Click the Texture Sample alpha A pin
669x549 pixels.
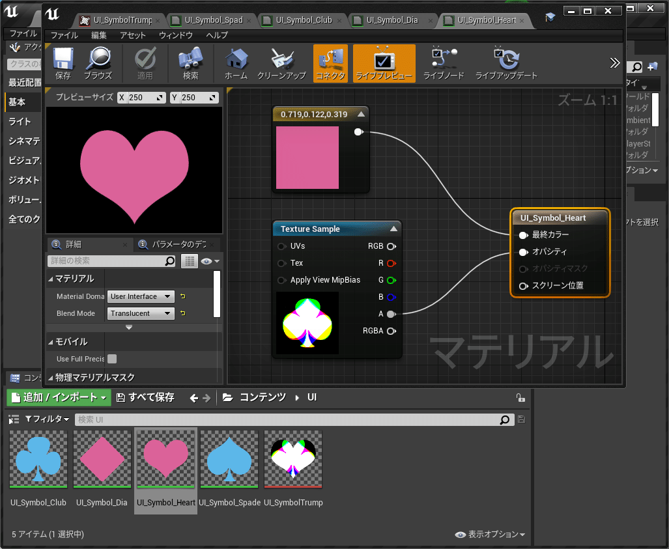(x=391, y=314)
